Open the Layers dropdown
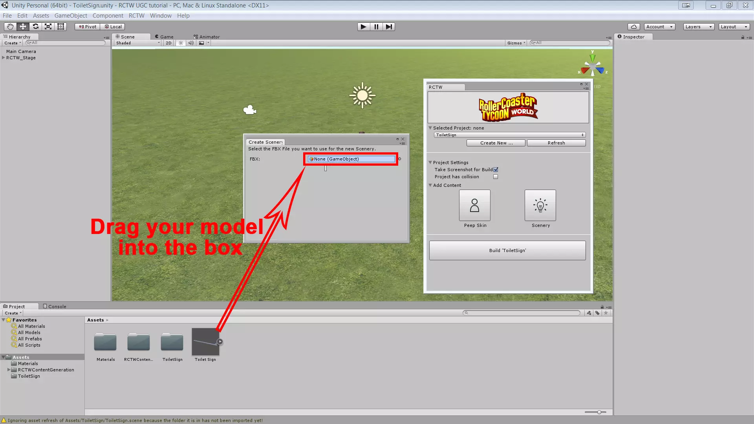 (698, 27)
